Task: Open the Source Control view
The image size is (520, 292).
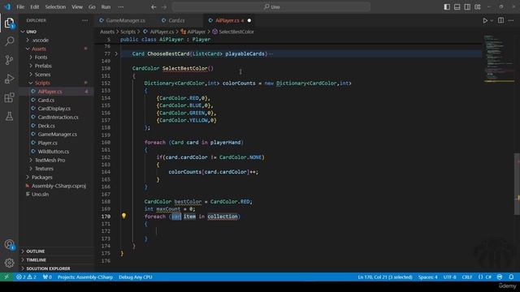Action: click(9, 60)
